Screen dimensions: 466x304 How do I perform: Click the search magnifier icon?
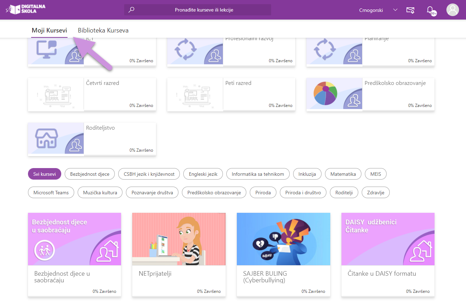pos(132,10)
